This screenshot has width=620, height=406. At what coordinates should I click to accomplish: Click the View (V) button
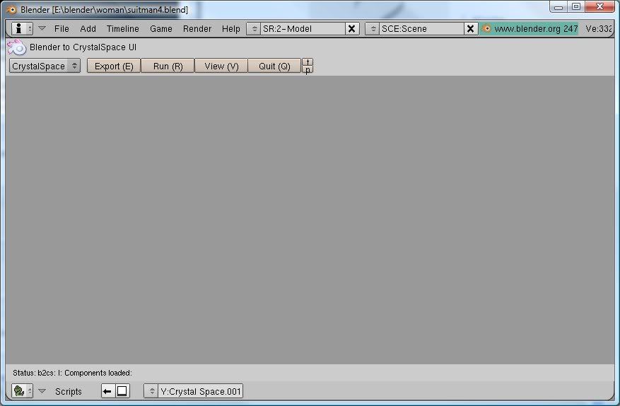coord(221,66)
